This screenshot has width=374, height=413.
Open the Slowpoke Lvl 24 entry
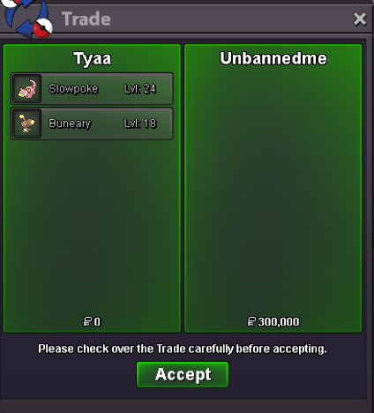pos(92,89)
